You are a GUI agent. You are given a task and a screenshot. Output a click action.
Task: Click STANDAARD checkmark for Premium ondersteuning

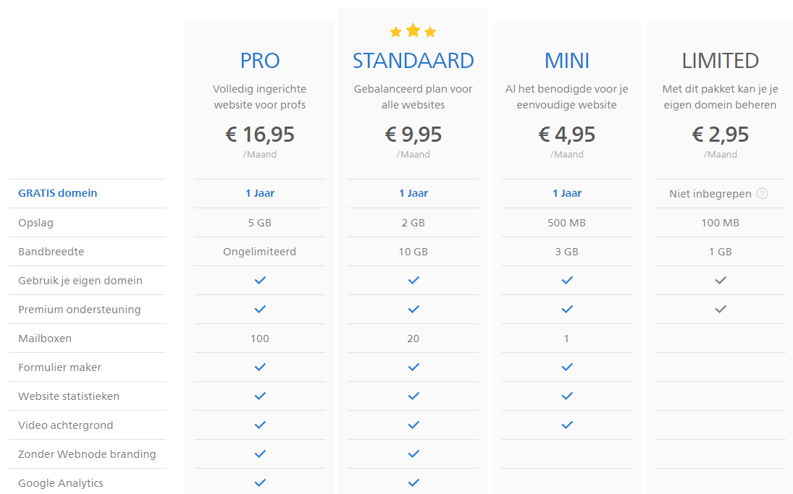[x=414, y=309]
